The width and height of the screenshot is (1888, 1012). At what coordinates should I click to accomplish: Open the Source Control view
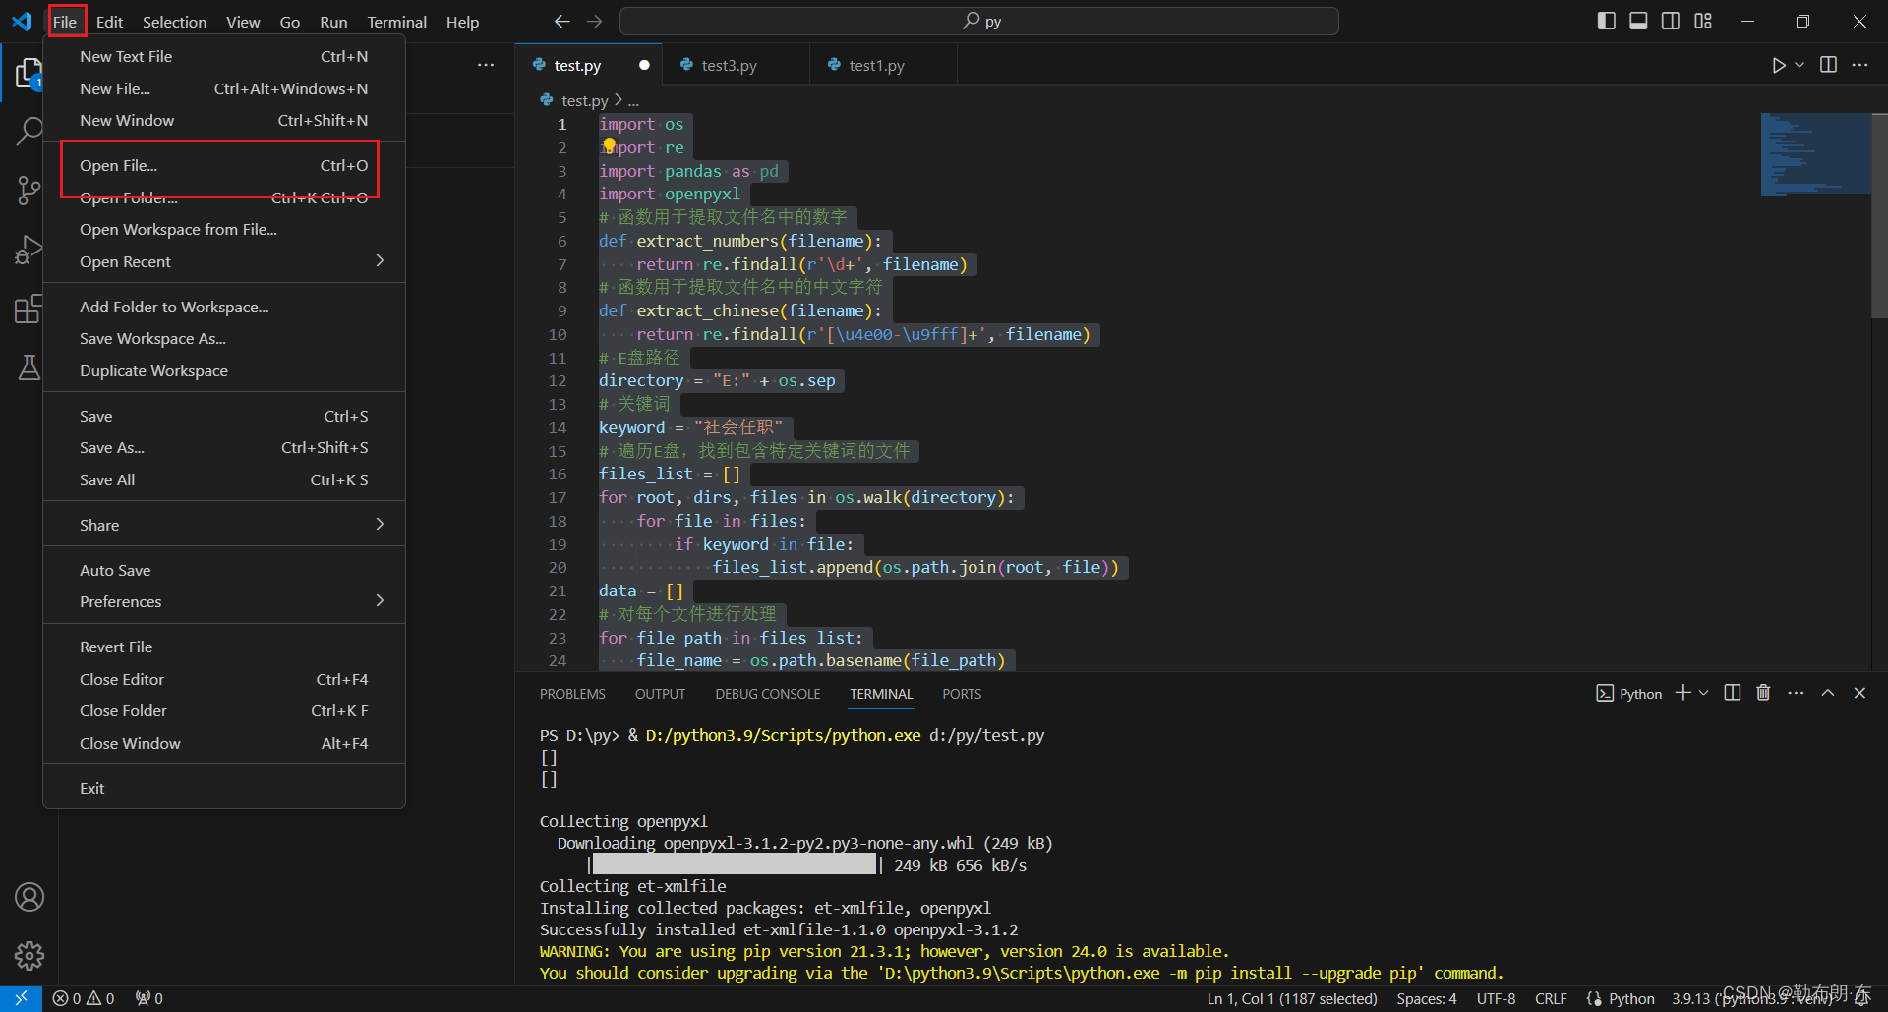pyautogui.click(x=29, y=191)
